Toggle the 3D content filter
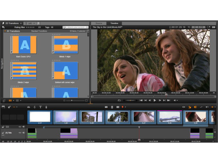 coord(40,27)
